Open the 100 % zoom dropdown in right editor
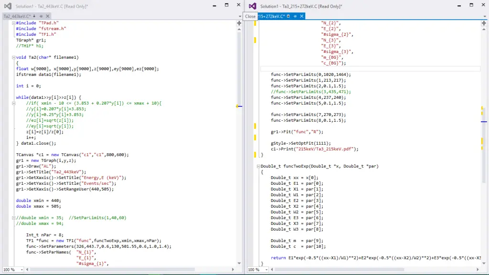This screenshot has height=275, width=489. click(x=266, y=269)
